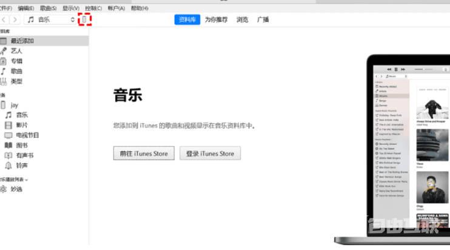This screenshot has height=250, width=450.
Task: Click the film icon beside 影片
Action: pyautogui.click(x=8, y=125)
